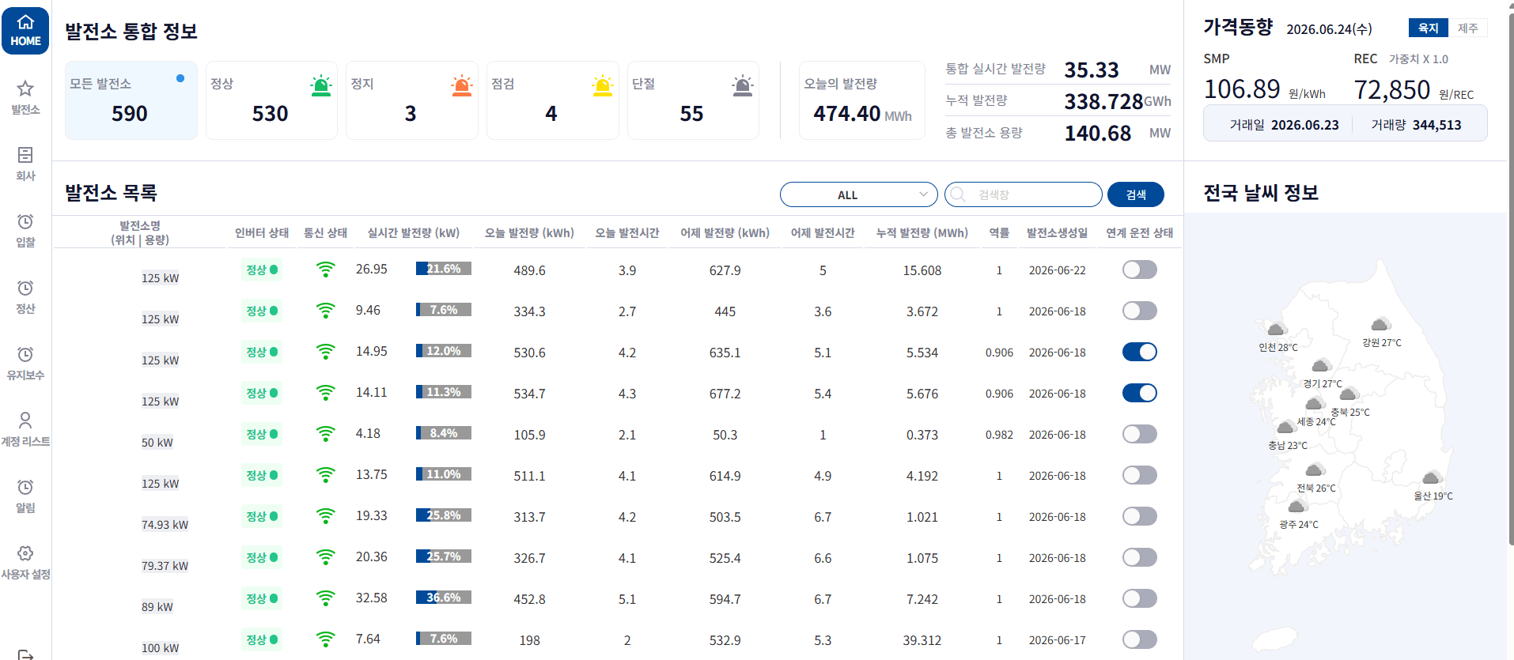The image size is (1514, 660).
Task: Click the 강원 27°C cloud weather icon
Action: click(1381, 324)
